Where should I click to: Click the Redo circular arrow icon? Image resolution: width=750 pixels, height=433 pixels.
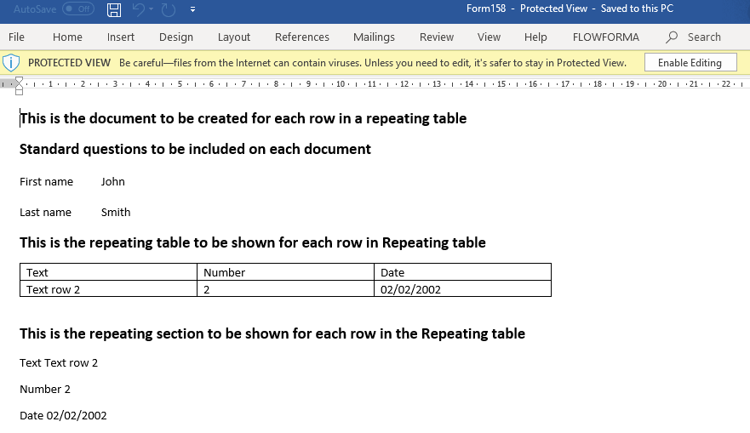(x=169, y=9)
